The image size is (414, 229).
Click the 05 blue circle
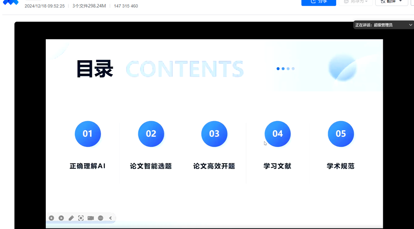click(340, 134)
